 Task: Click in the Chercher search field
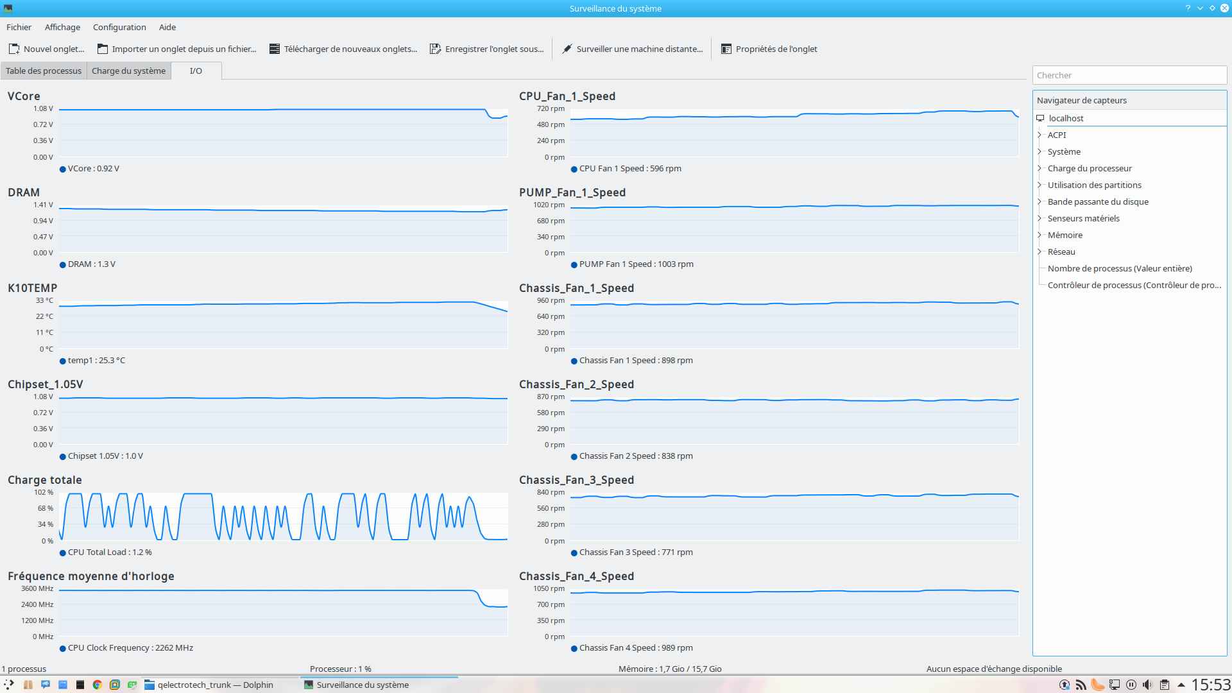click(x=1129, y=75)
